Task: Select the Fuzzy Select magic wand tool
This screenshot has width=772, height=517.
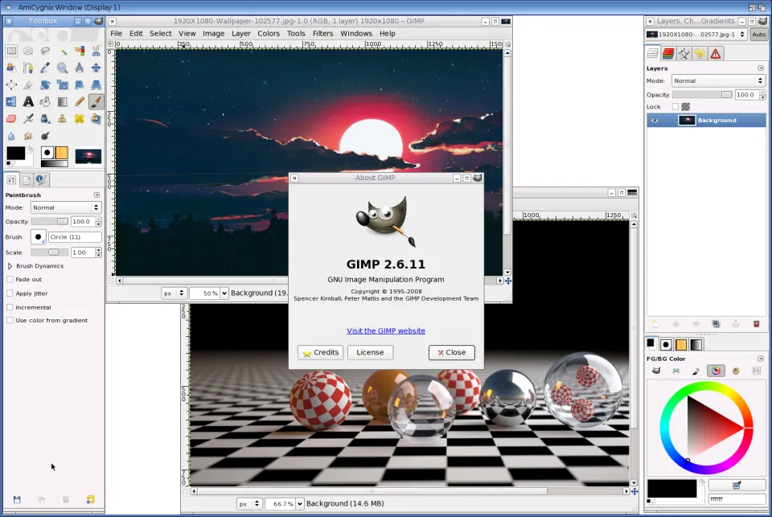Action: [x=62, y=51]
